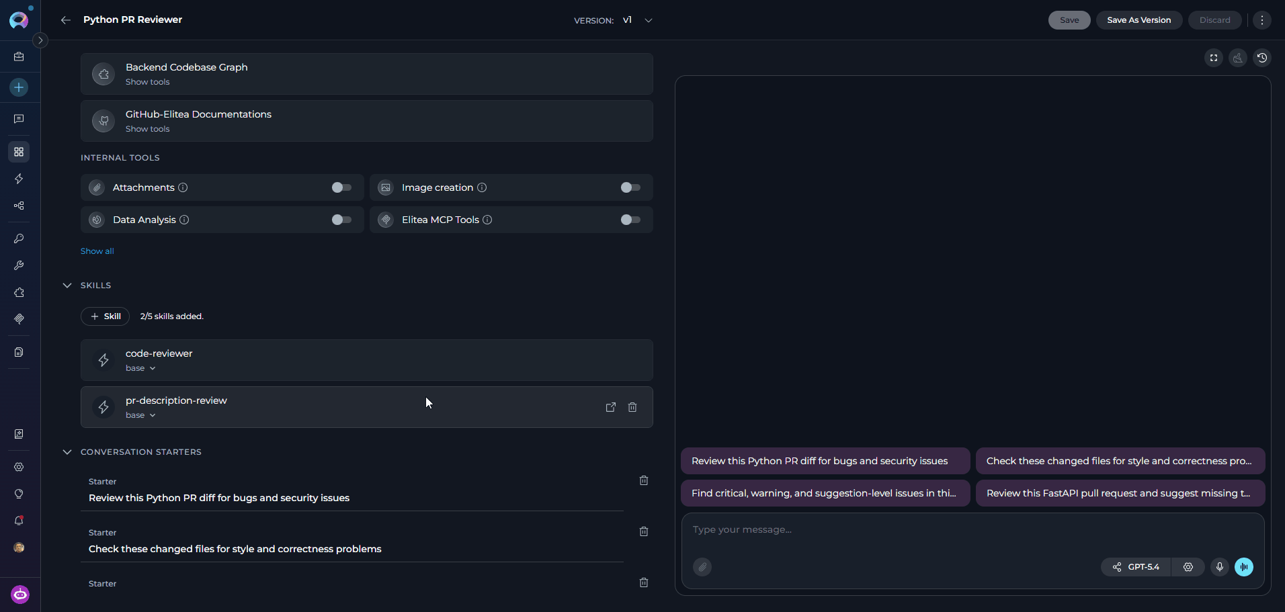Open pr-description-review base version dropdown

pos(140,415)
